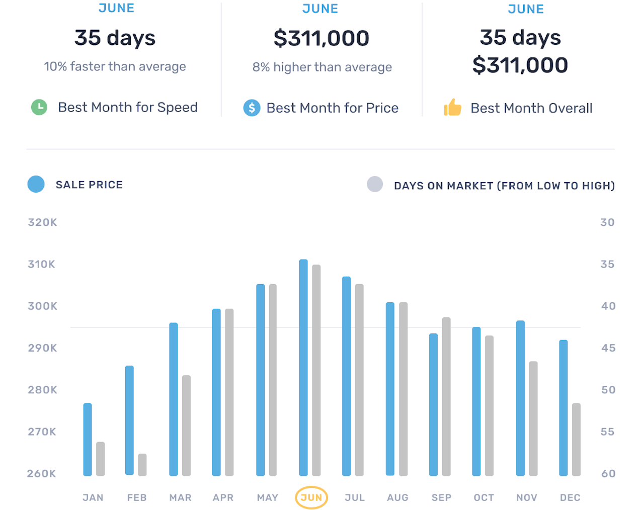Screen dimensions: 644x510
Task: Select the highlighted JUN month label
Action: tap(311, 497)
